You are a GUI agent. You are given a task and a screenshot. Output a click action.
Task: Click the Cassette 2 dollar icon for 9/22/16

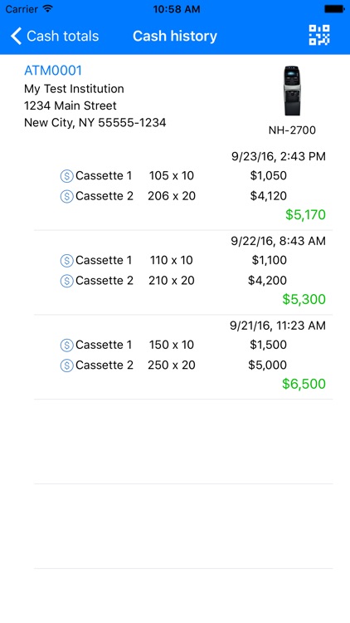tap(66, 281)
